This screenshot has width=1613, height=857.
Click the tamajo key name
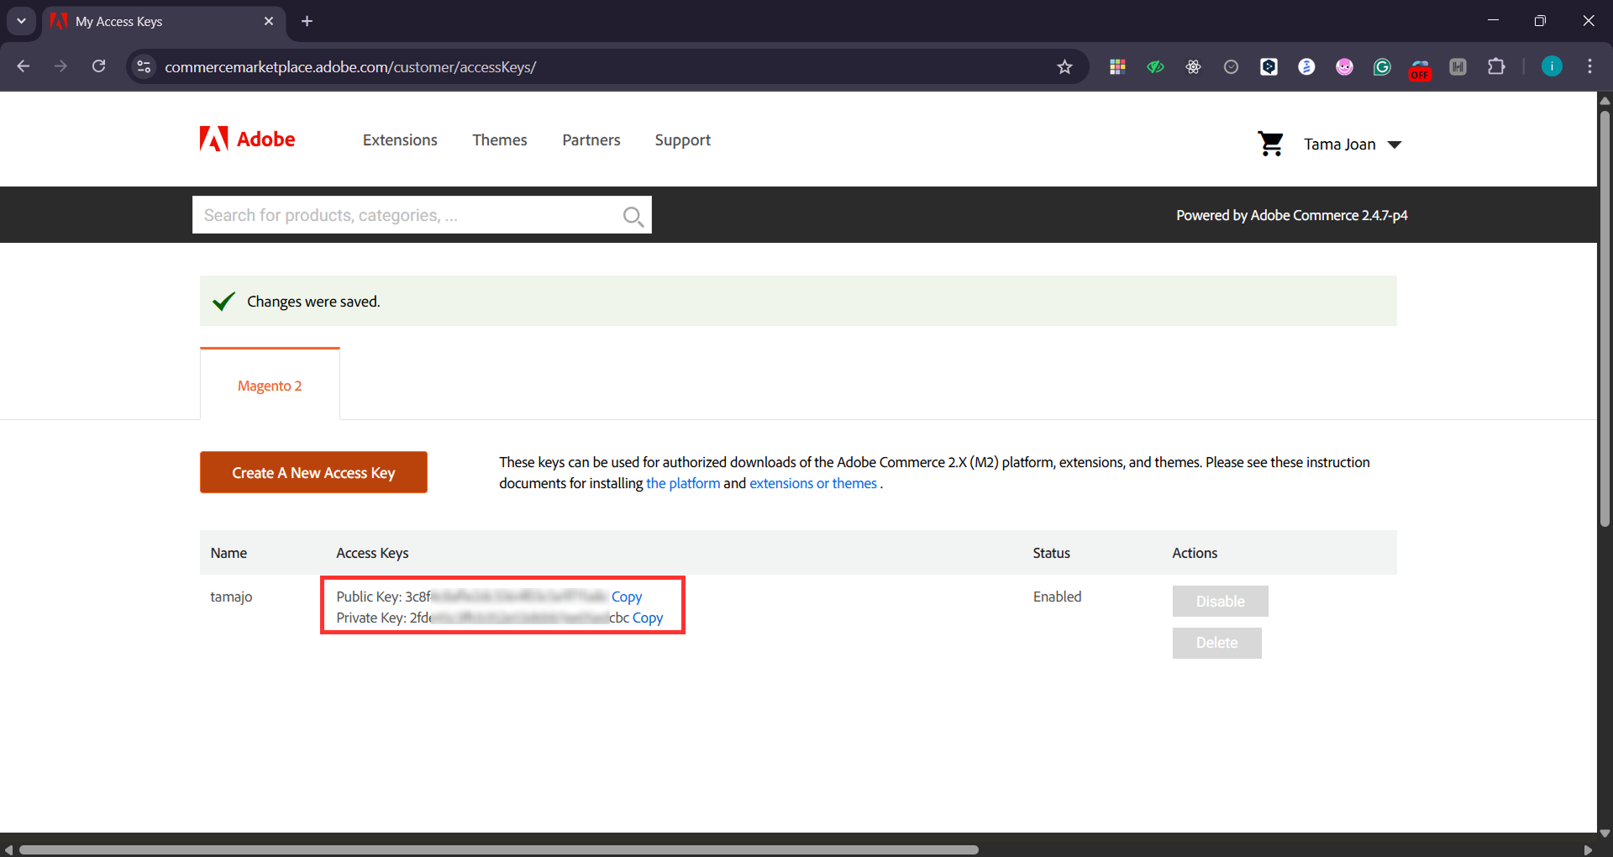231,597
